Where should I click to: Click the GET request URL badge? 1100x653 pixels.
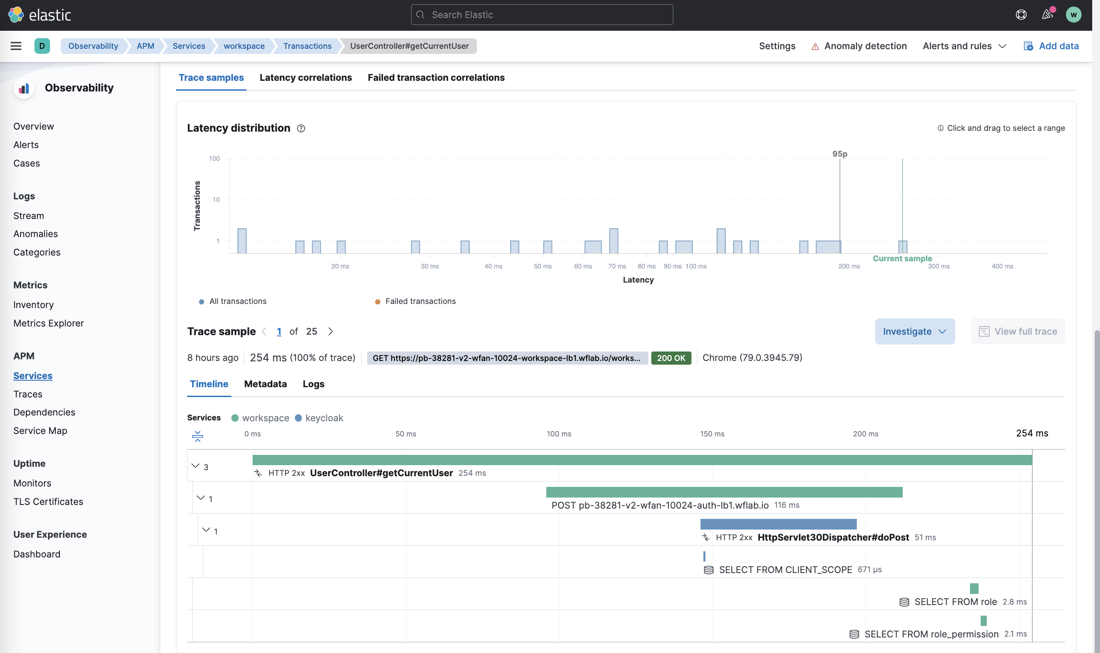(507, 358)
